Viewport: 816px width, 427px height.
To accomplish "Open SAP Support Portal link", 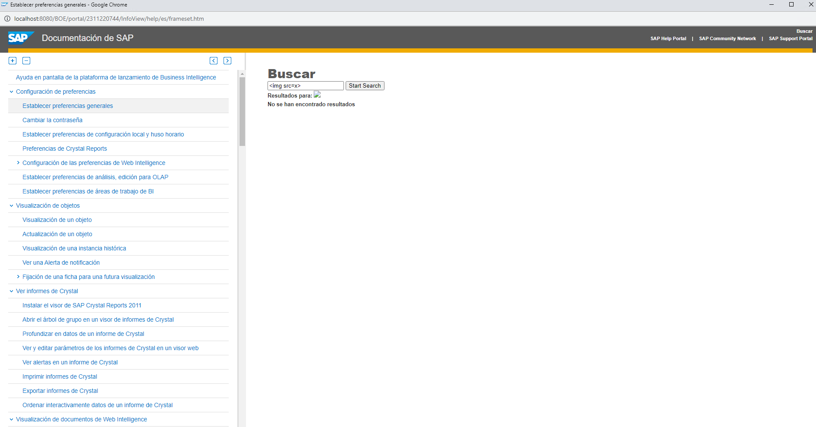I will tap(791, 38).
